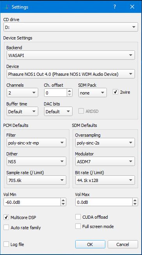
Task: Open the Oversampling dropdown poly-sinc-2s
Action: coord(105,143)
